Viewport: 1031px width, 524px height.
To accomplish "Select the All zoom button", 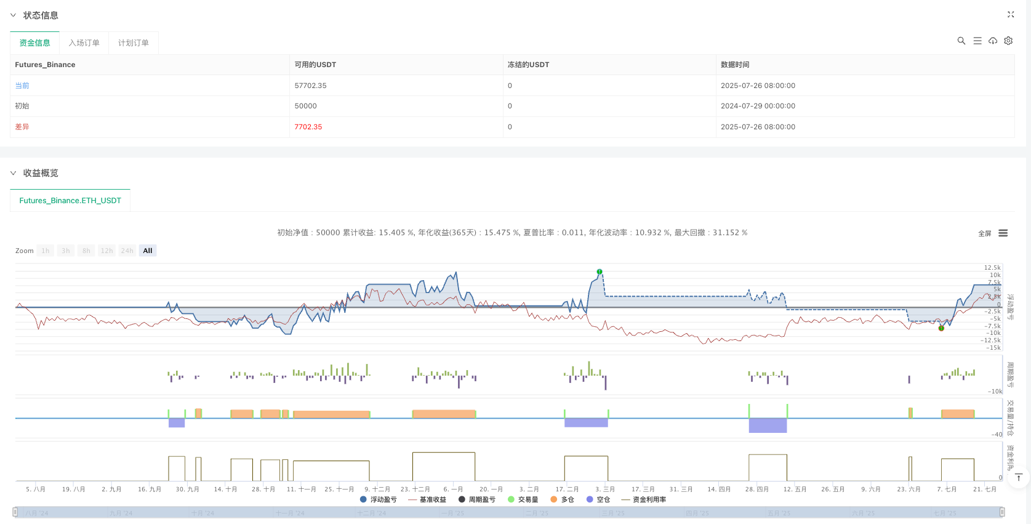I will pos(148,251).
